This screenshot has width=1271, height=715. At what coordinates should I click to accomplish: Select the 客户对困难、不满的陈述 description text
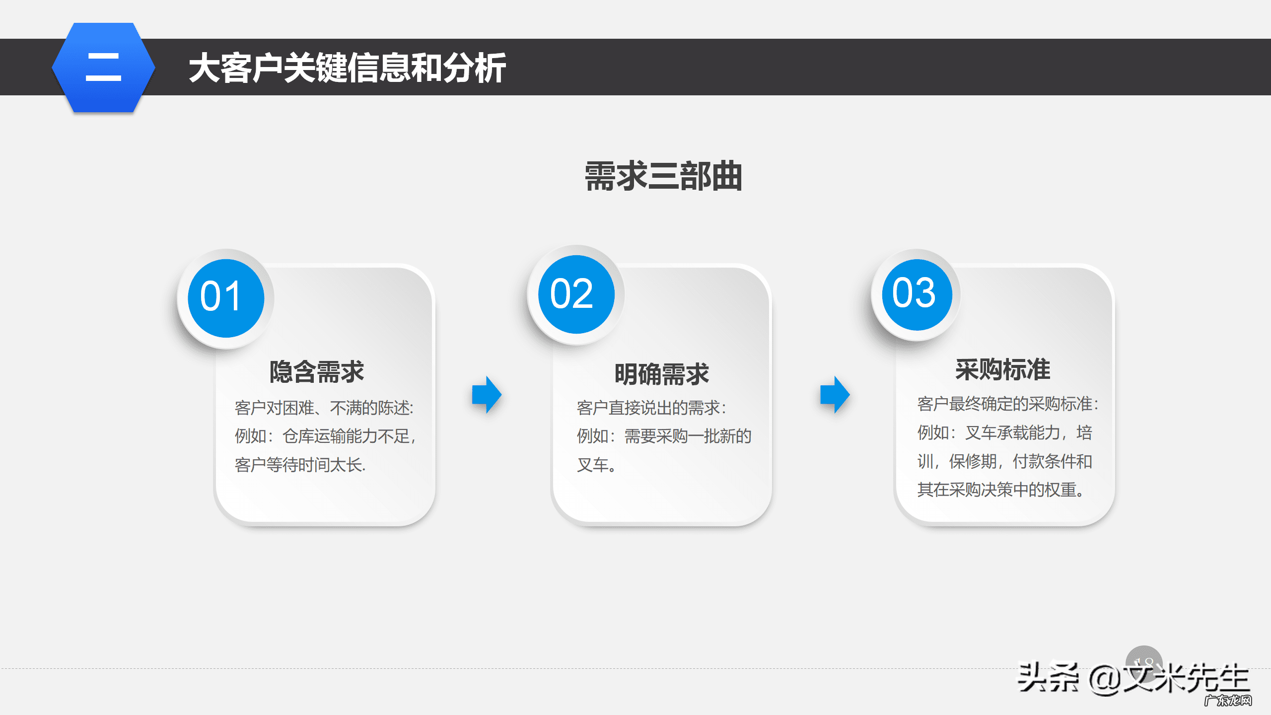[324, 408]
